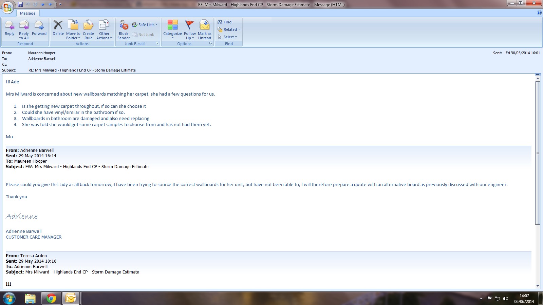Click the vertical scrollbar thumb
This screenshot has width=543, height=305.
(538, 153)
